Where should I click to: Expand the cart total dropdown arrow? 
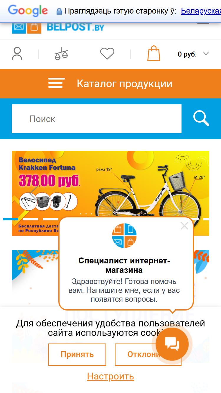(x=206, y=54)
